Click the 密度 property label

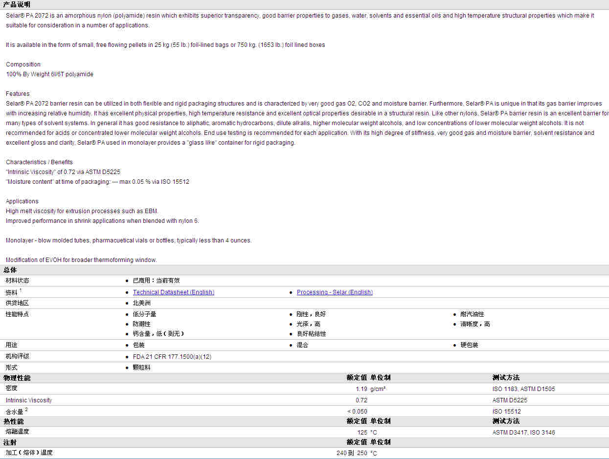point(11,388)
